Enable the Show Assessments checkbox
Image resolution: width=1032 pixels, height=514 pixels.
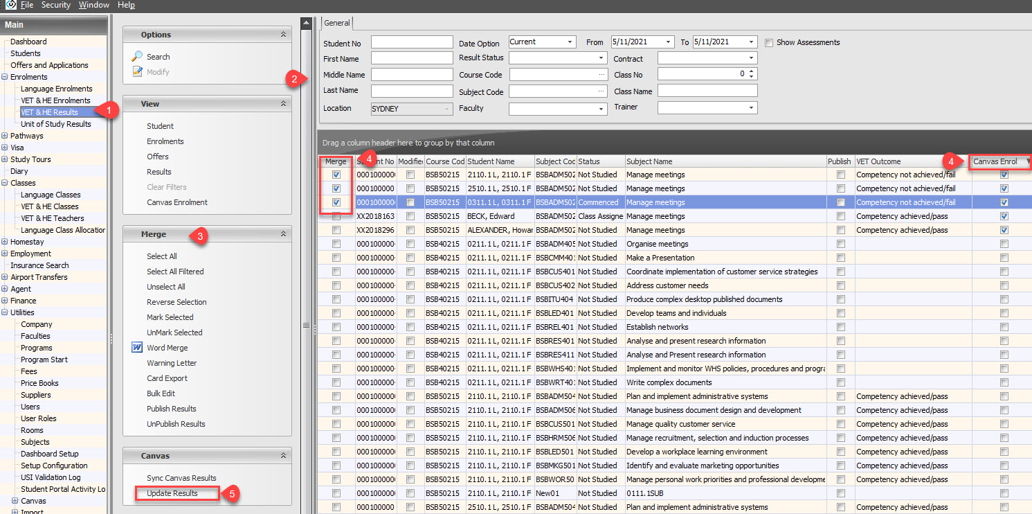(769, 42)
